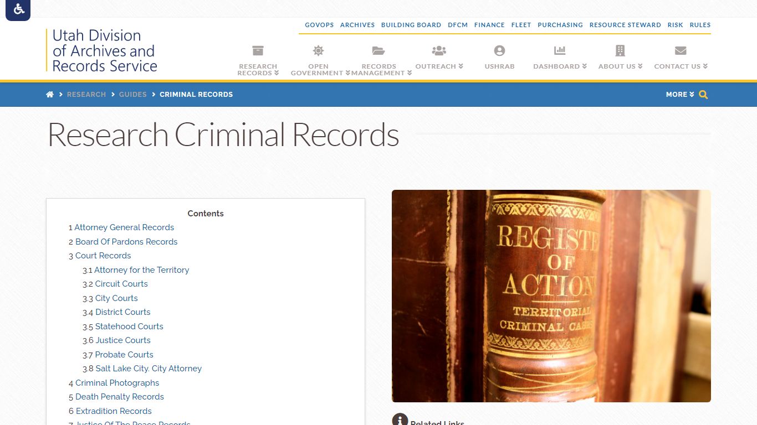This screenshot has width=757, height=425.
Task: Click the About Us building icon
Action: pos(620,51)
